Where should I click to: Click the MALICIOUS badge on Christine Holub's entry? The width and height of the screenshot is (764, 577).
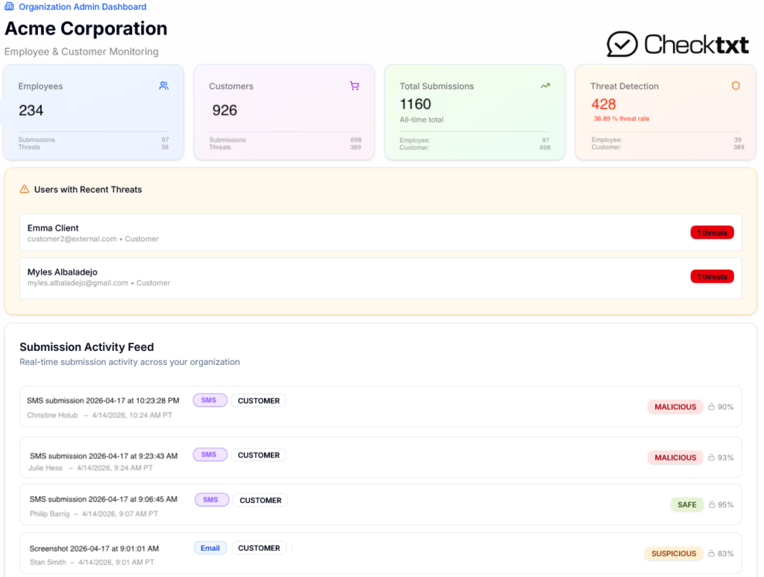click(x=674, y=407)
